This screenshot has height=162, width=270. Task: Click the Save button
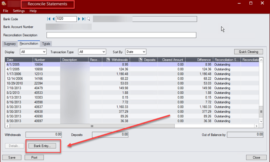12,158
